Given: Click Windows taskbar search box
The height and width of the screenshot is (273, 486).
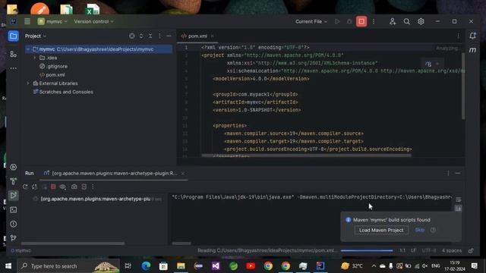Looking at the screenshot, I should 68,266.
